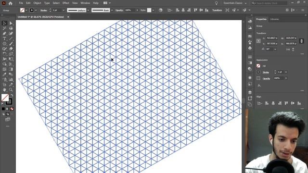This screenshot has width=308, height=173.
Task: Select the Paintbrush tool
Action: point(11,44)
